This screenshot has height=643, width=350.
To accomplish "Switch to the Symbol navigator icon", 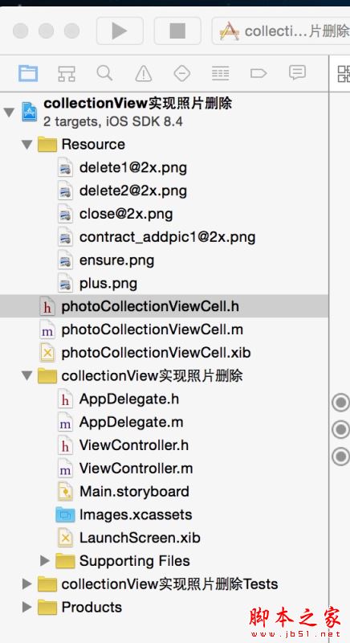I will (67, 73).
